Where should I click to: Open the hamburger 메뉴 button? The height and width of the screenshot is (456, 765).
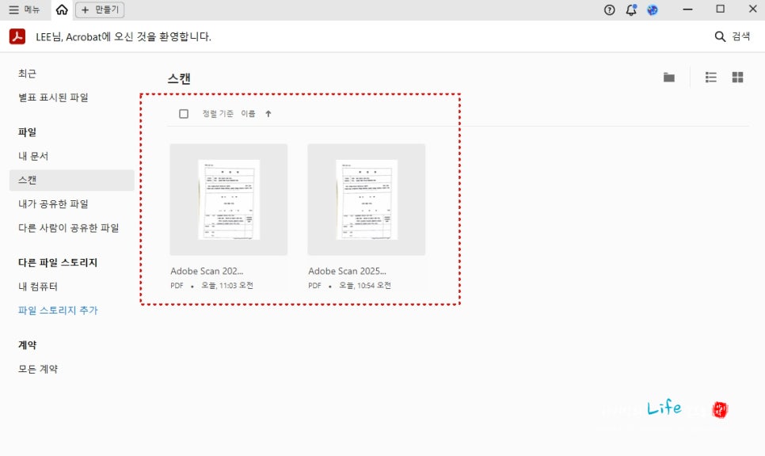tap(24, 9)
